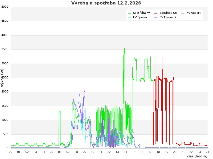Click the blue FV Axpert legend swatch
Viewport: 213px width, 159px height.
coord(183,13)
